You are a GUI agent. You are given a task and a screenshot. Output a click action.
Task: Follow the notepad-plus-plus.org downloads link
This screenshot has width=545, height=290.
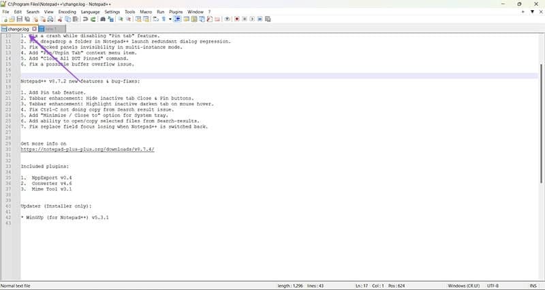point(87,149)
